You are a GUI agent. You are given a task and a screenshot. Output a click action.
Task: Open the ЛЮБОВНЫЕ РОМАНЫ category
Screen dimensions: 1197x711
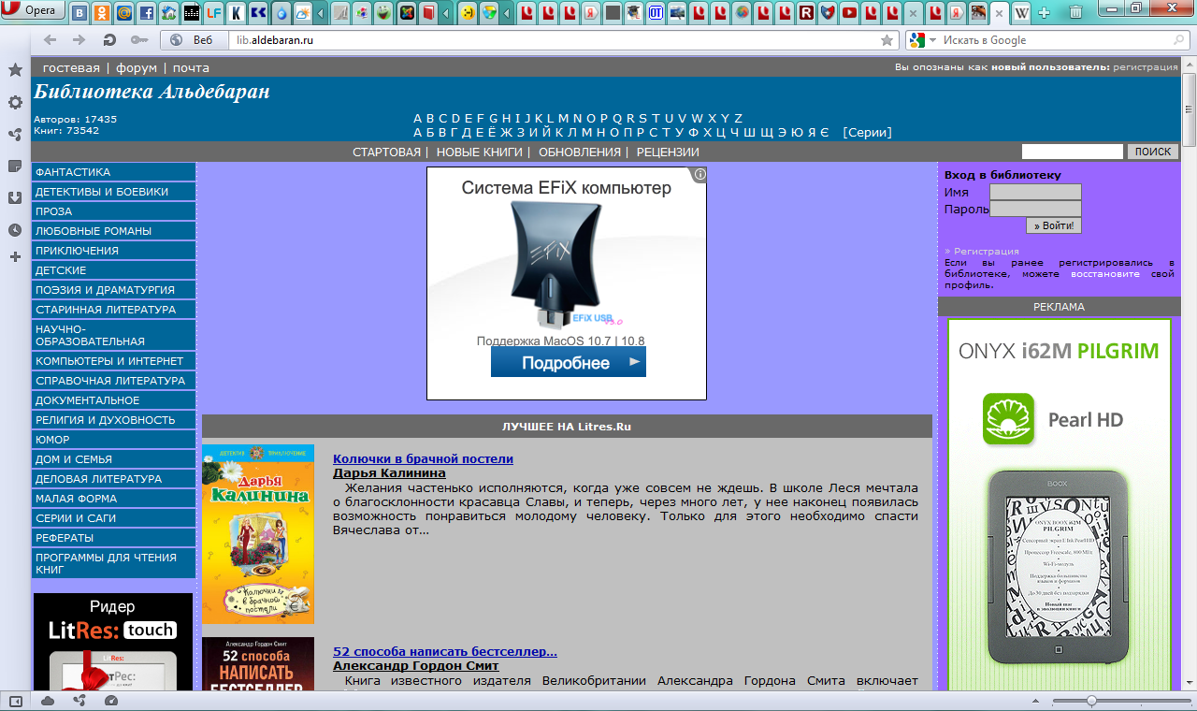pos(113,231)
